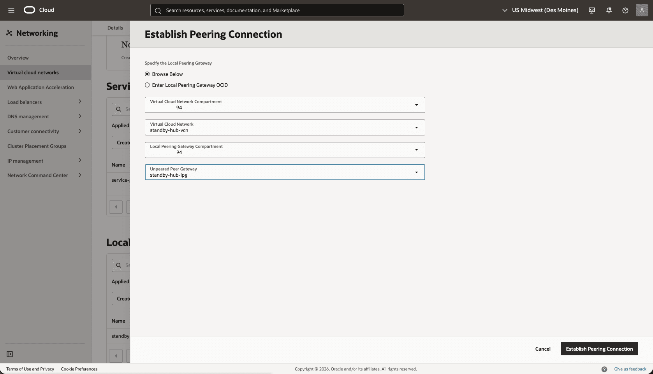Open the notifications bell
This screenshot has height=374, width=653.
609,11
